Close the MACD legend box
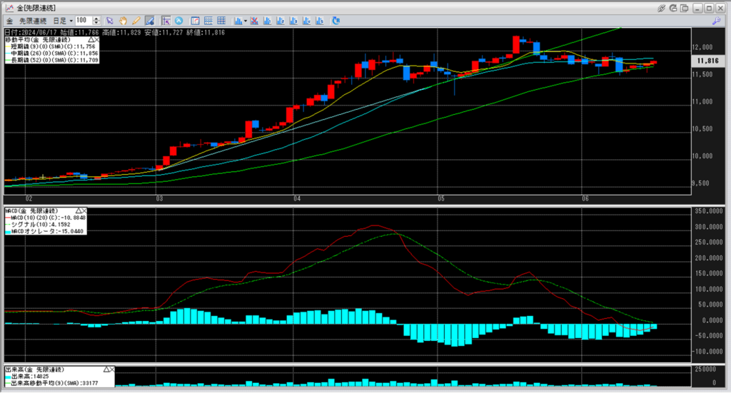The image size is (731, 393). tap(83, 211)
